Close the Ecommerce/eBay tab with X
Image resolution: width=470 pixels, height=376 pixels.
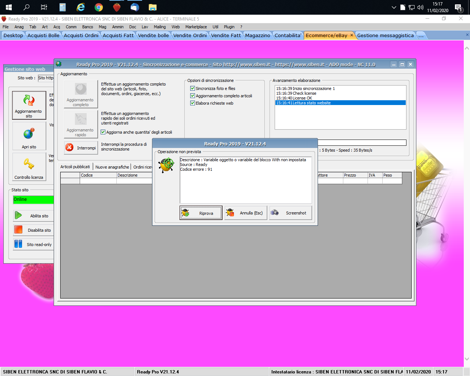coord(351,35)
